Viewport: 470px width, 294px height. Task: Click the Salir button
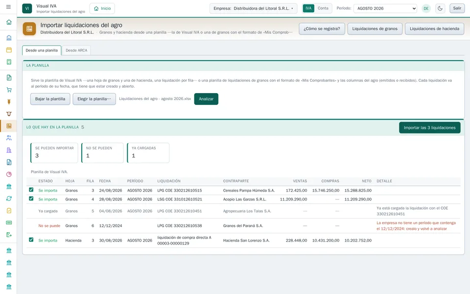[x=457, y=8]
